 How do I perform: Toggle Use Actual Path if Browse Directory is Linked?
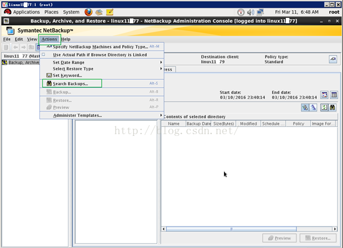coord(102,55)
